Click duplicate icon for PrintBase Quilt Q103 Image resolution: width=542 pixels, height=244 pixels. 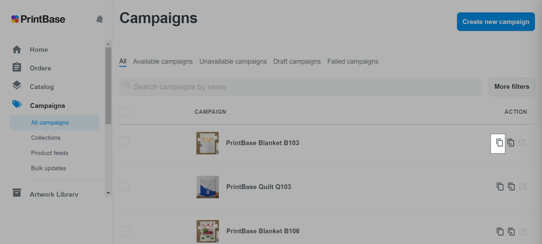pyautogui.click(x=500, y=187)
